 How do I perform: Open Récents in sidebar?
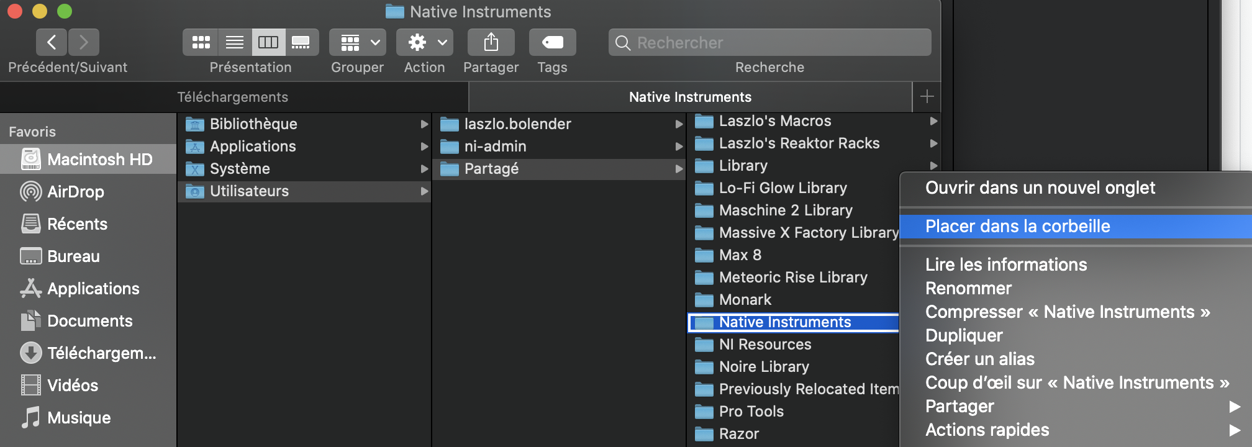click(x=88, y=224)
